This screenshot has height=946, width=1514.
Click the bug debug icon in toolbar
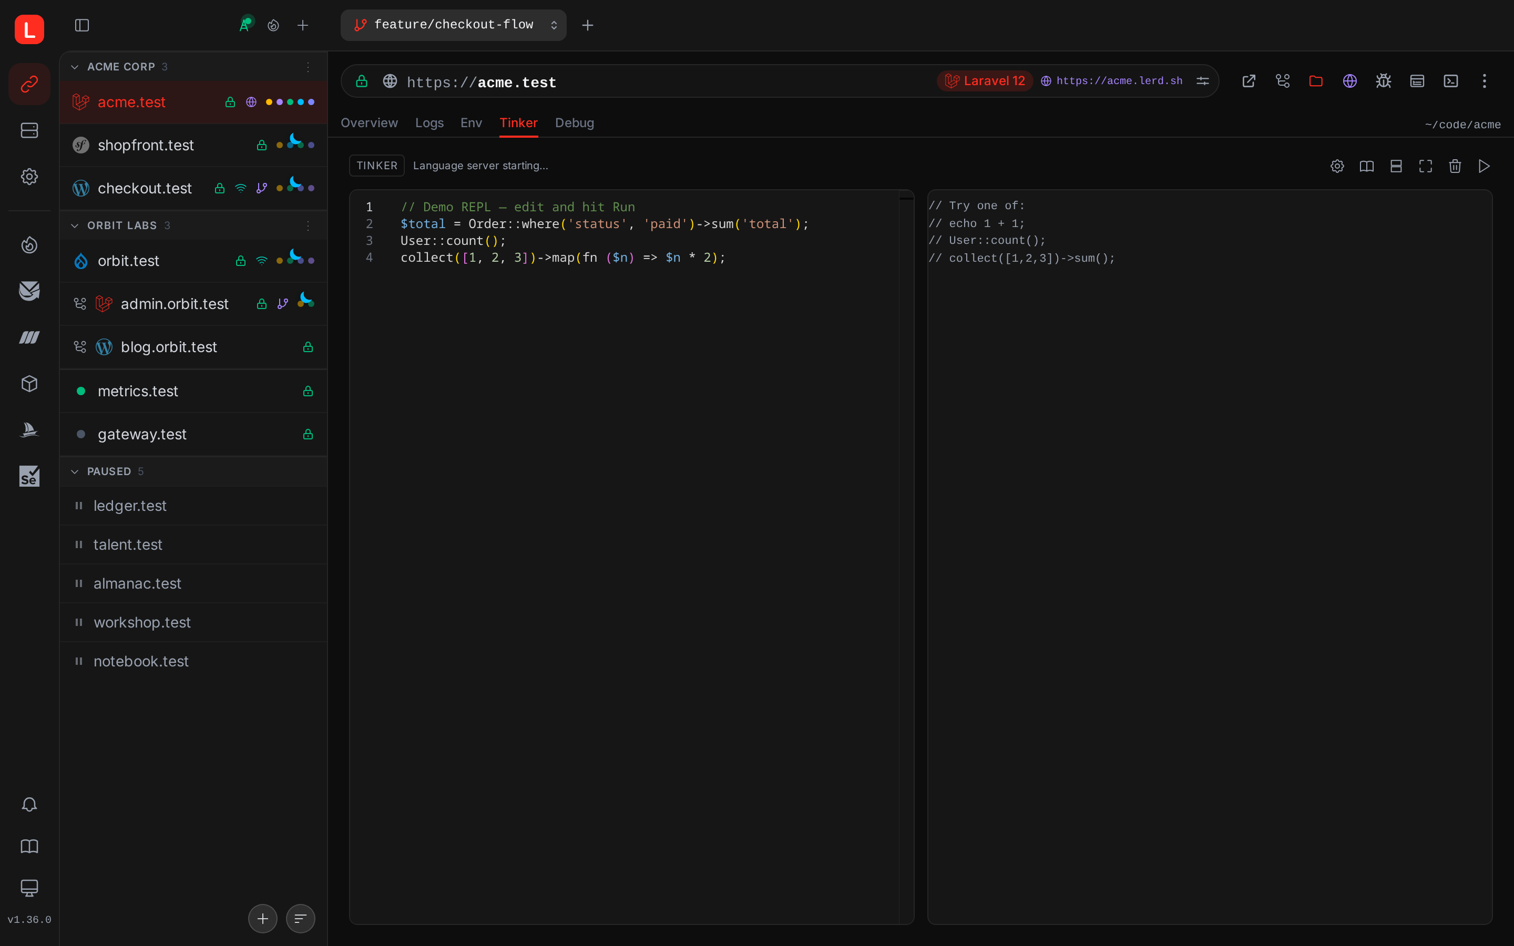tap(1383, 81)
